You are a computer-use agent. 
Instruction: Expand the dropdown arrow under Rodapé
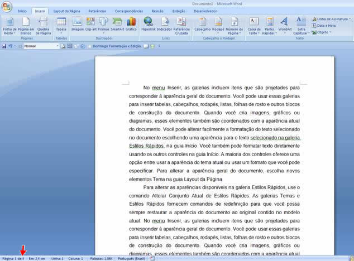pos(218,33)
